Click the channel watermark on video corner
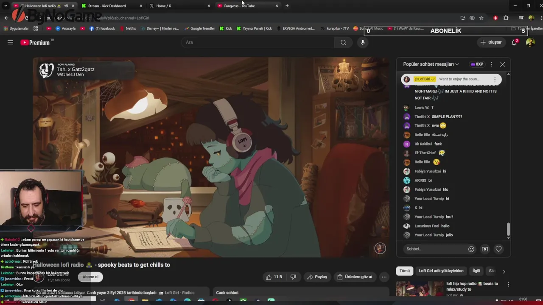The image size is (543, 305). pos(380,248)
